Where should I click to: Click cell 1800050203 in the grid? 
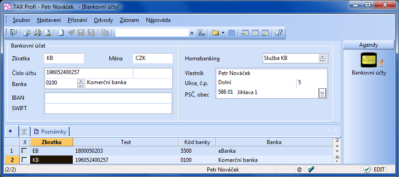126,151
